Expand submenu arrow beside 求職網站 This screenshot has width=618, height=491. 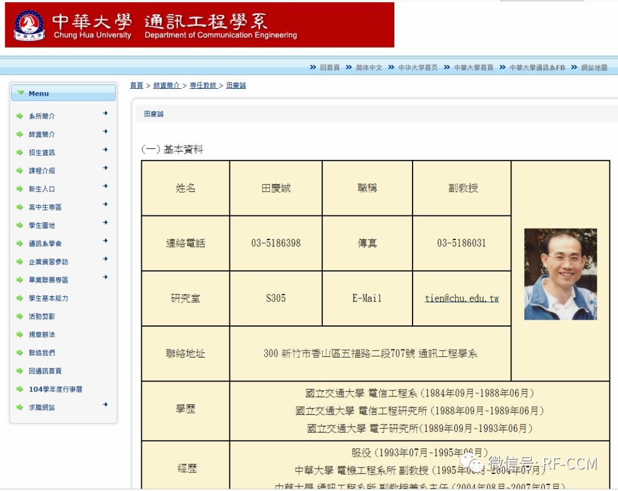tap(105, 404)
